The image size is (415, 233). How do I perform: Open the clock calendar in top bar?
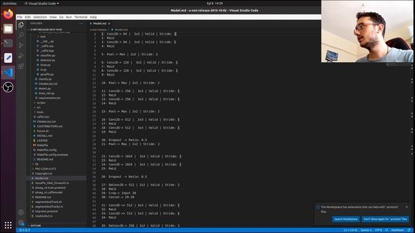point(215,3)
